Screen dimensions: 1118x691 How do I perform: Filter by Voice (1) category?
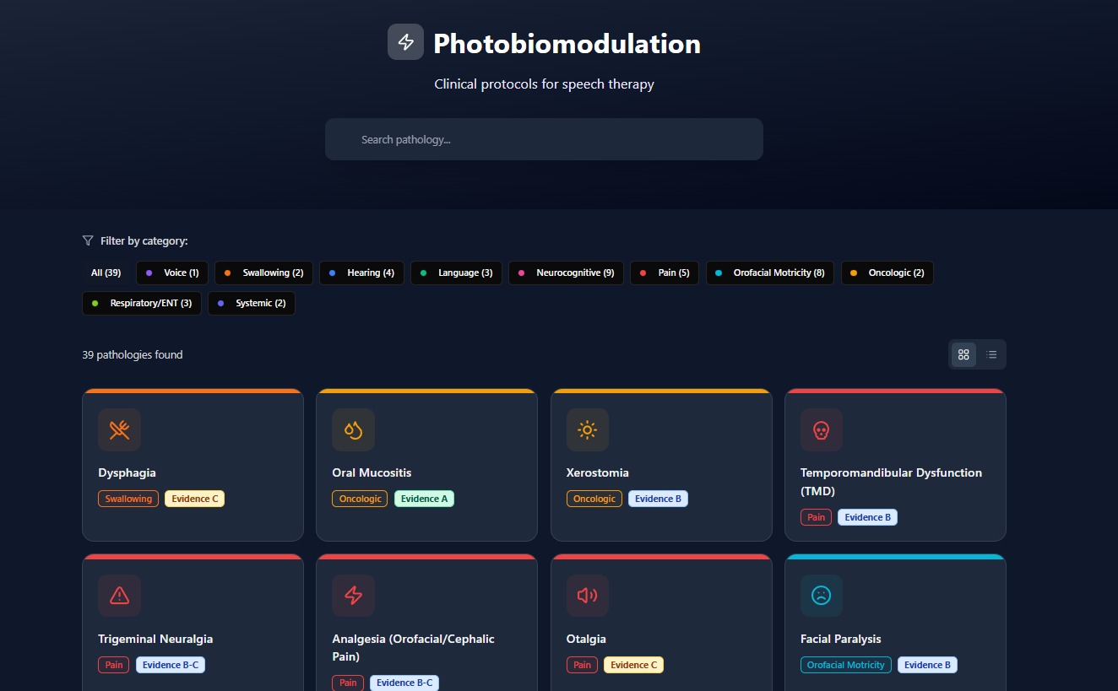pyautogui.click(x=173, y=273)
